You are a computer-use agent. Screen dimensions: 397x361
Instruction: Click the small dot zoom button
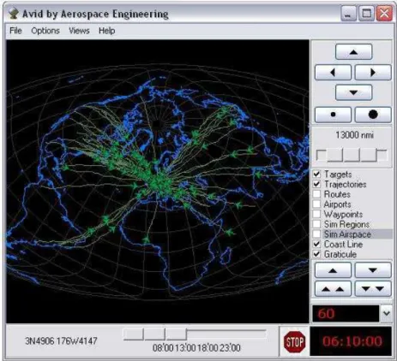[x=333, y=115]
